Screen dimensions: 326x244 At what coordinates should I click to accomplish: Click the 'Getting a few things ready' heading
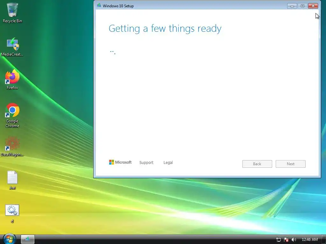(x=165, y=29)
